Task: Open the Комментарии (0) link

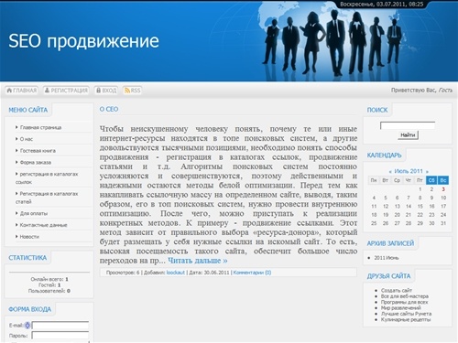Action: point(252,273)
